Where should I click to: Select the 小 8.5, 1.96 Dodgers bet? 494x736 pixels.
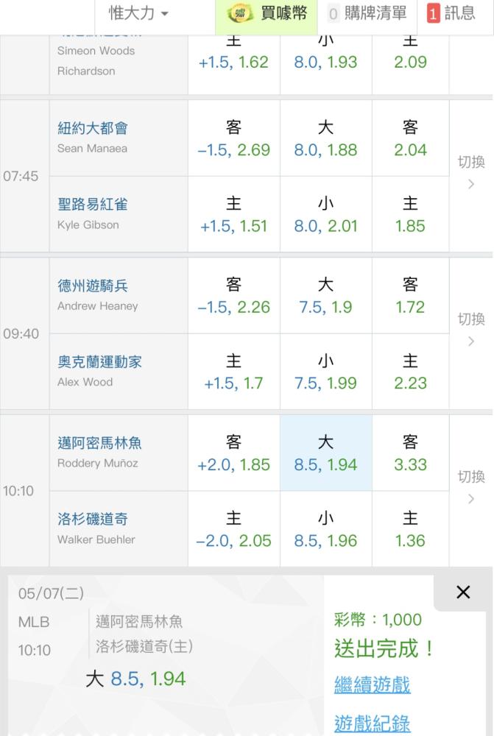(326, 529)
